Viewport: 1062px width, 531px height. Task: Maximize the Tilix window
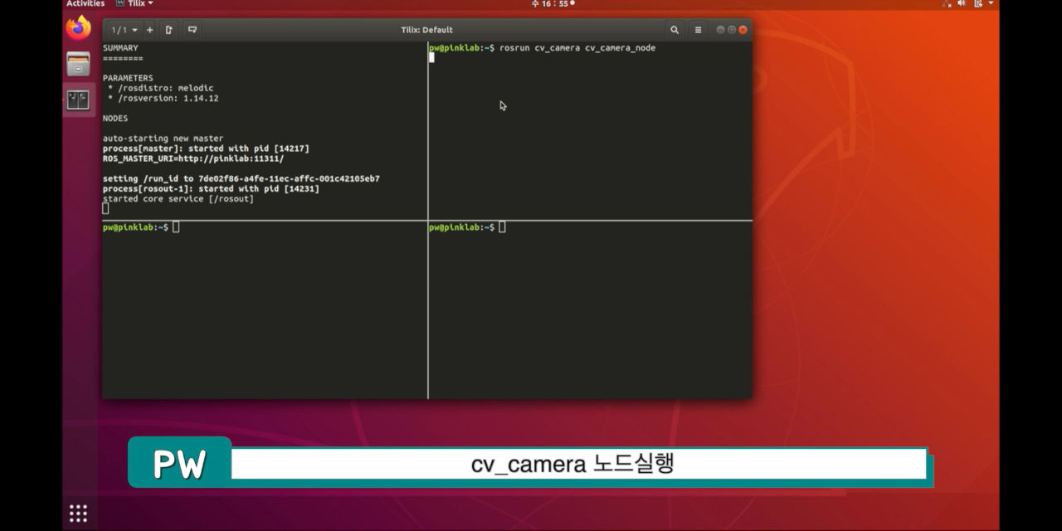[732, 30]
